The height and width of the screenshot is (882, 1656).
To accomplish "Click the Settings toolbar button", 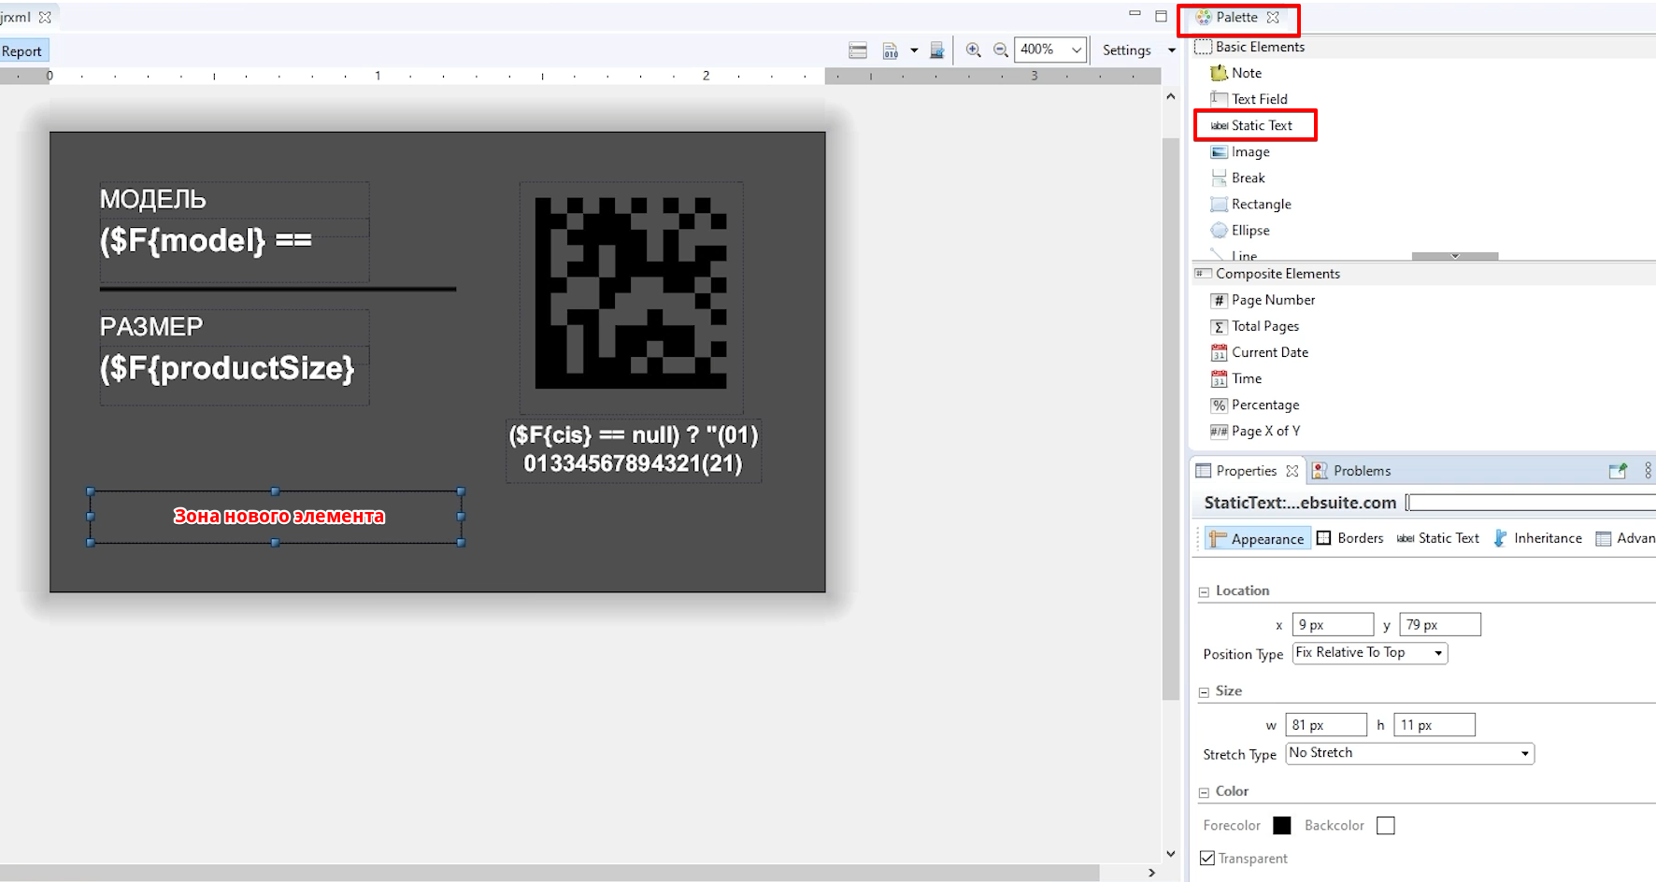I will (x=1126, y=50).
